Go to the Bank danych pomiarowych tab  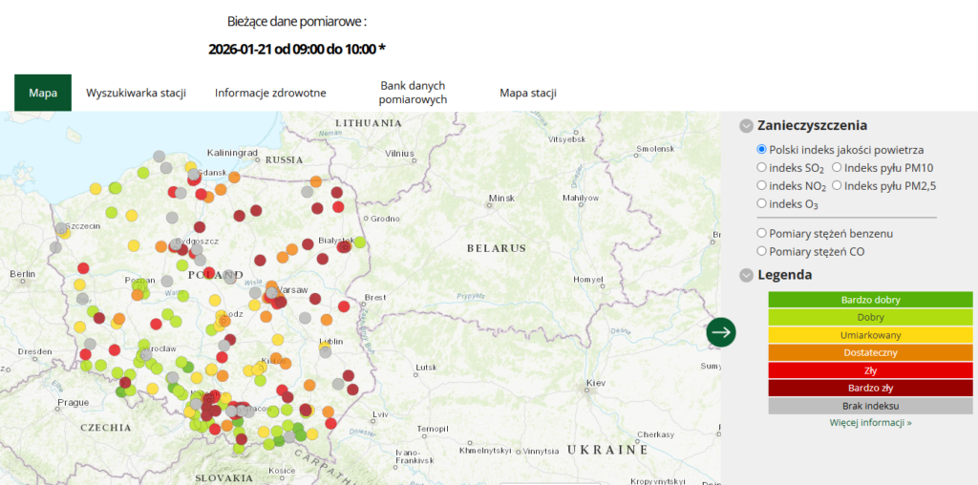pyautogui.click(x=413, y=93)
